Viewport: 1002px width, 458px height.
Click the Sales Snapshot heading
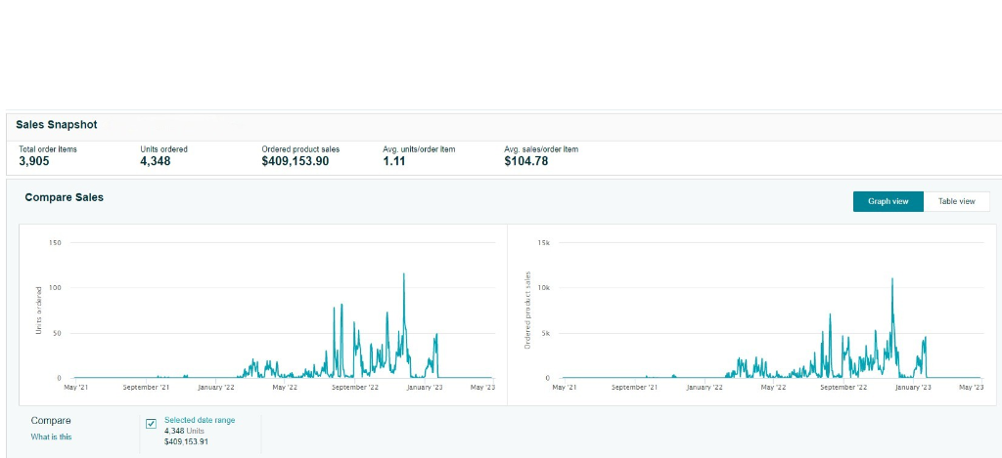click(x=57, y=125)
